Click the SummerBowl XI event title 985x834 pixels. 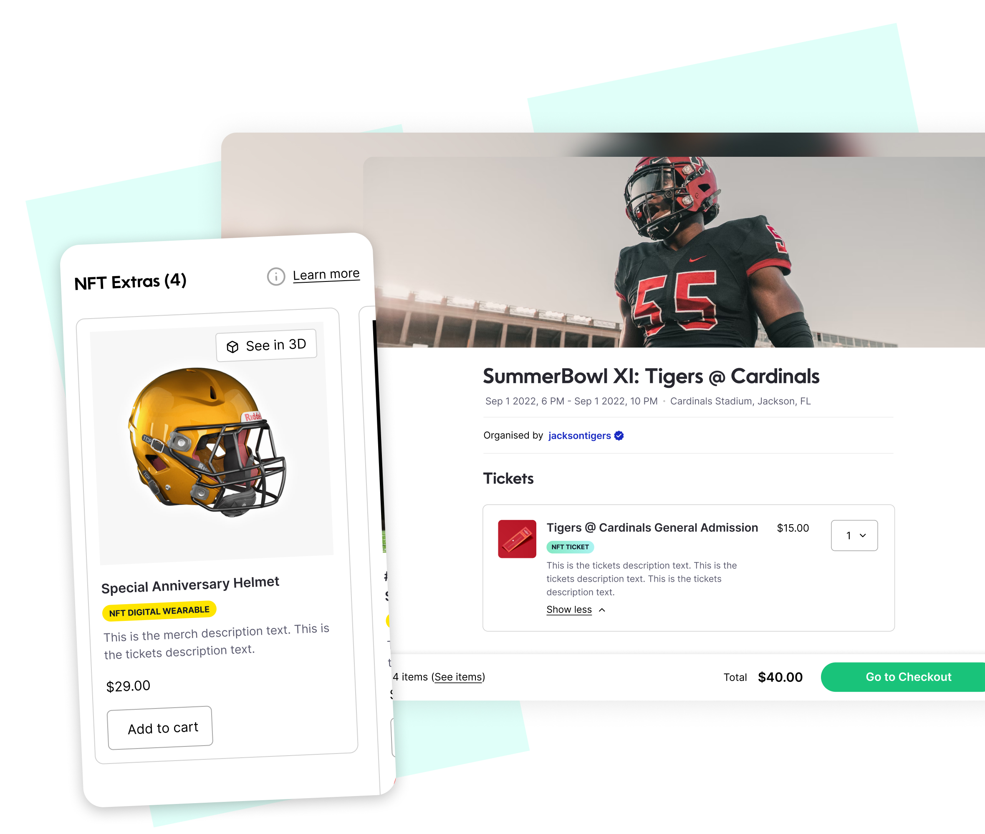pyautogui.click(x=651, y=376)
